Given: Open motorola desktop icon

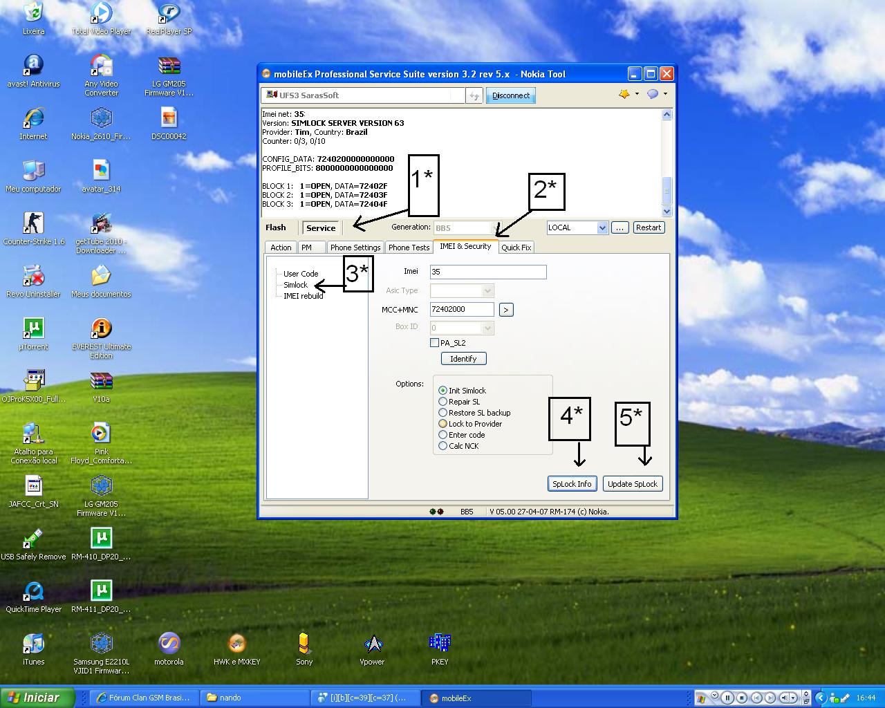Looking at the screenshot, I should tap(169, 649).
